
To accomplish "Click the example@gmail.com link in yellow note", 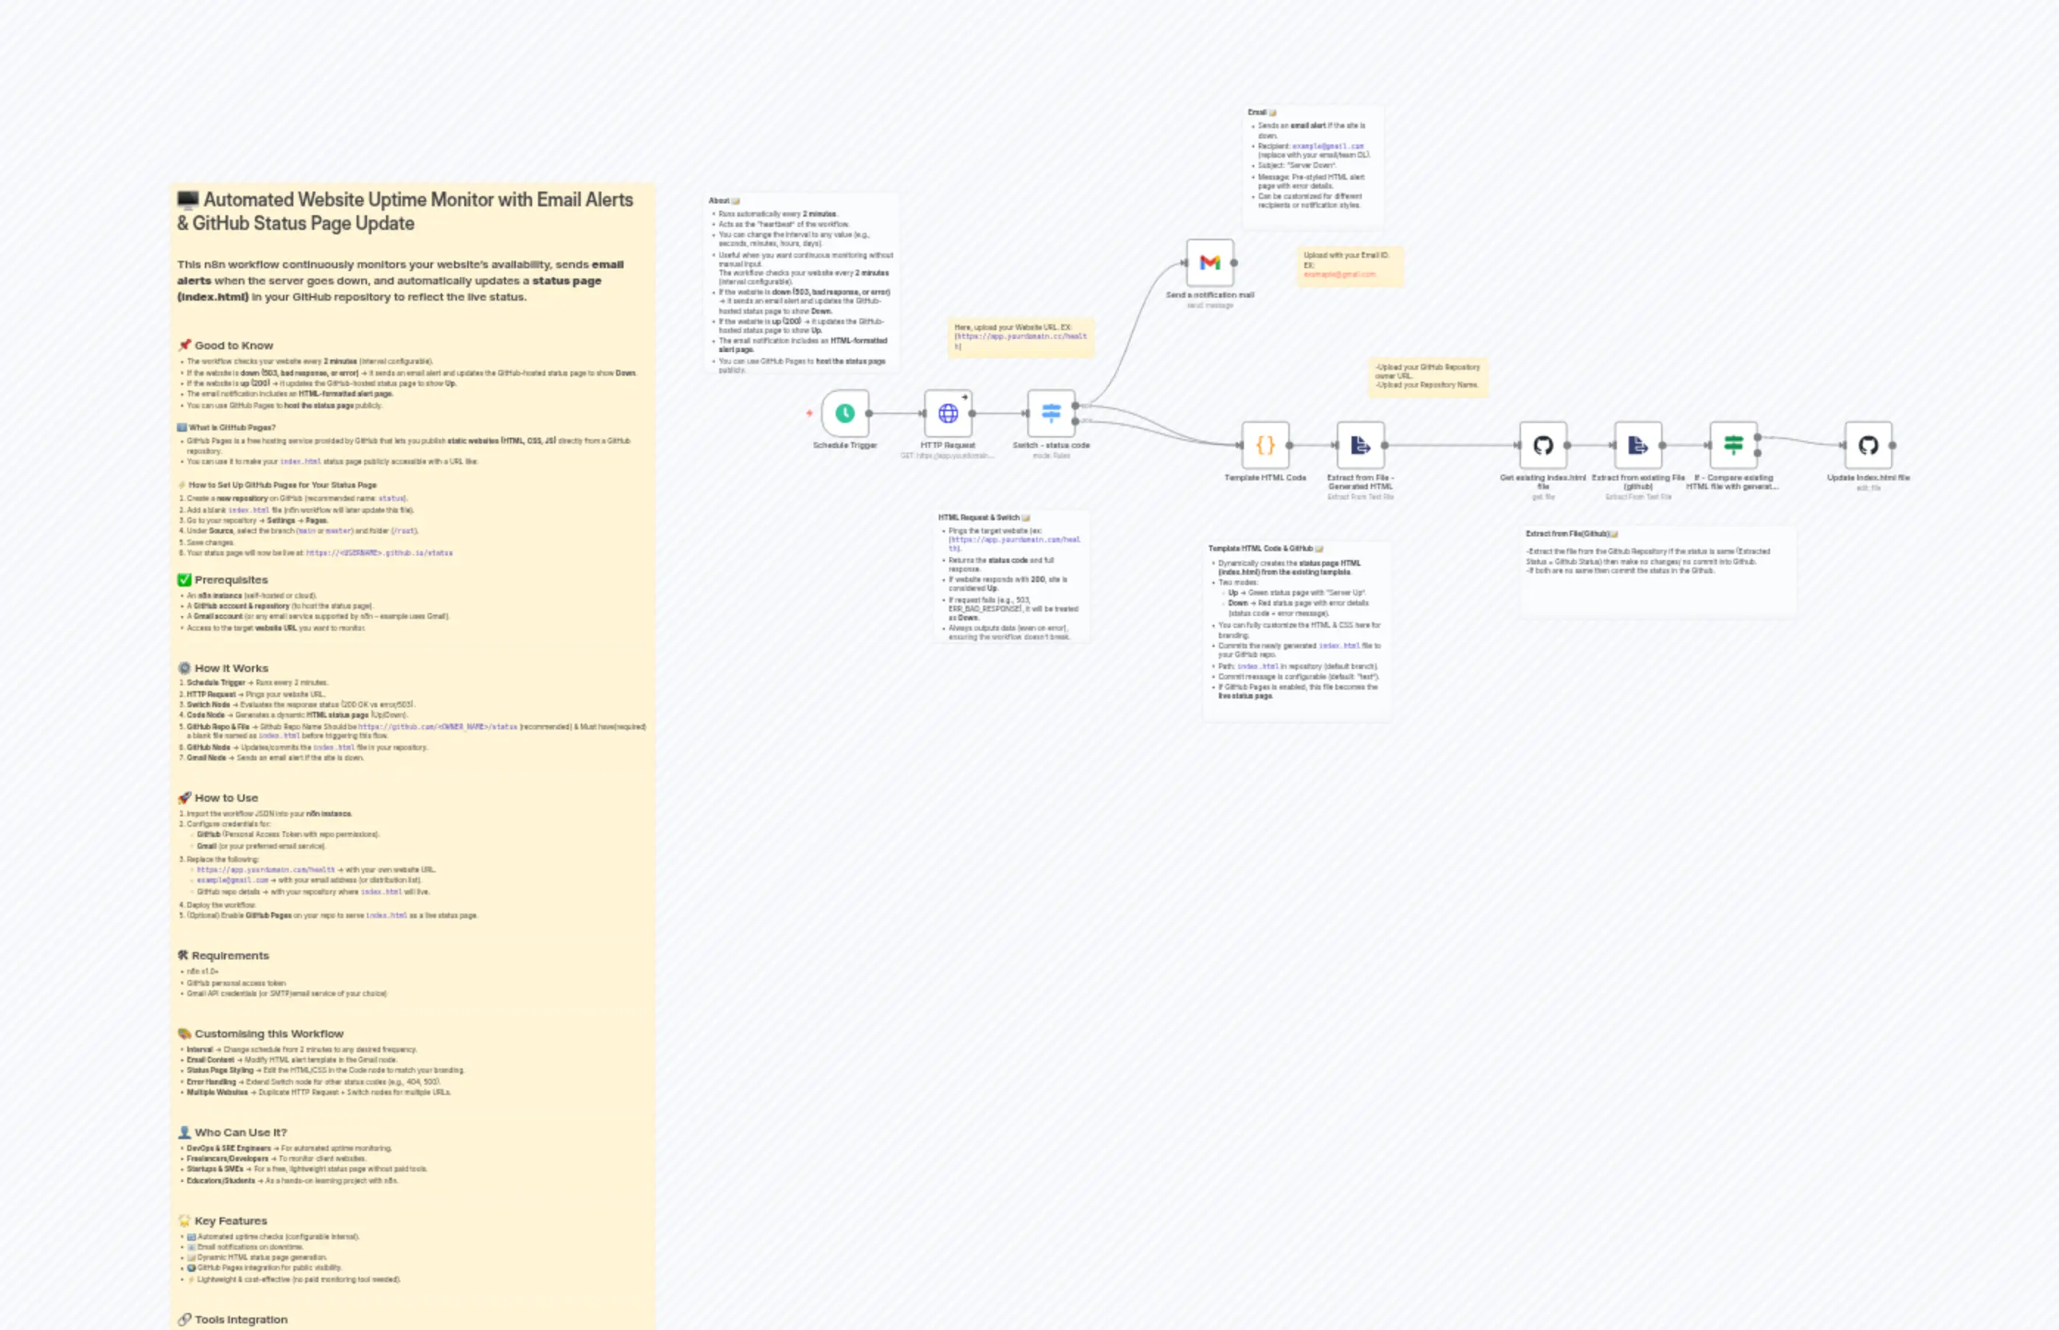I will pos(1340,276).
